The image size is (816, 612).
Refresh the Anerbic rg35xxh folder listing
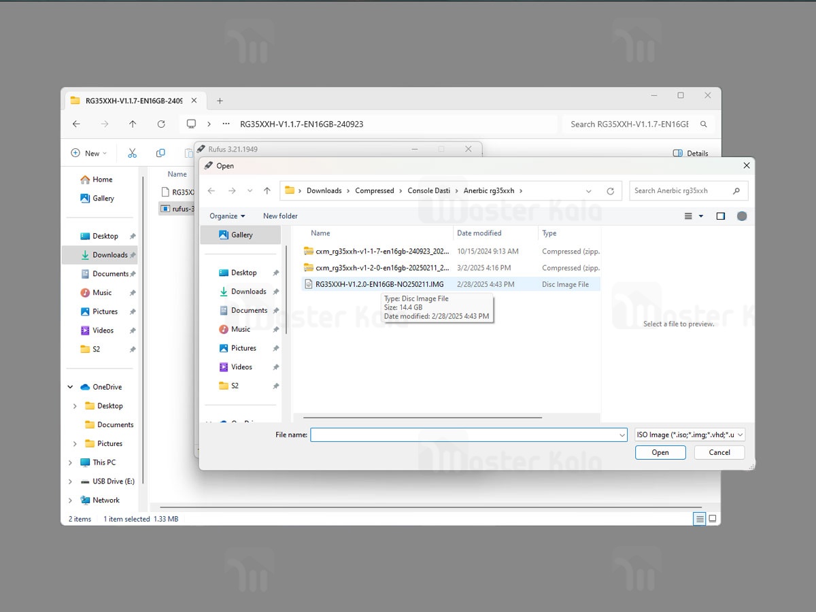pyautogui.click(x=610, y=191)
